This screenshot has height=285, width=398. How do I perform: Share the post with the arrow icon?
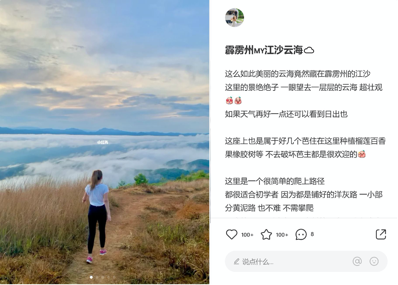coord(381,234)
